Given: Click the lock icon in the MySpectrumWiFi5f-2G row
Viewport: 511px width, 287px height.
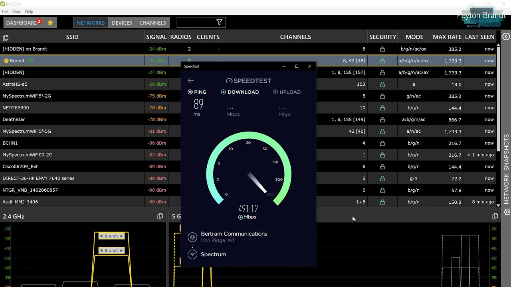Looking at the screenshot, I should (382, 96).
